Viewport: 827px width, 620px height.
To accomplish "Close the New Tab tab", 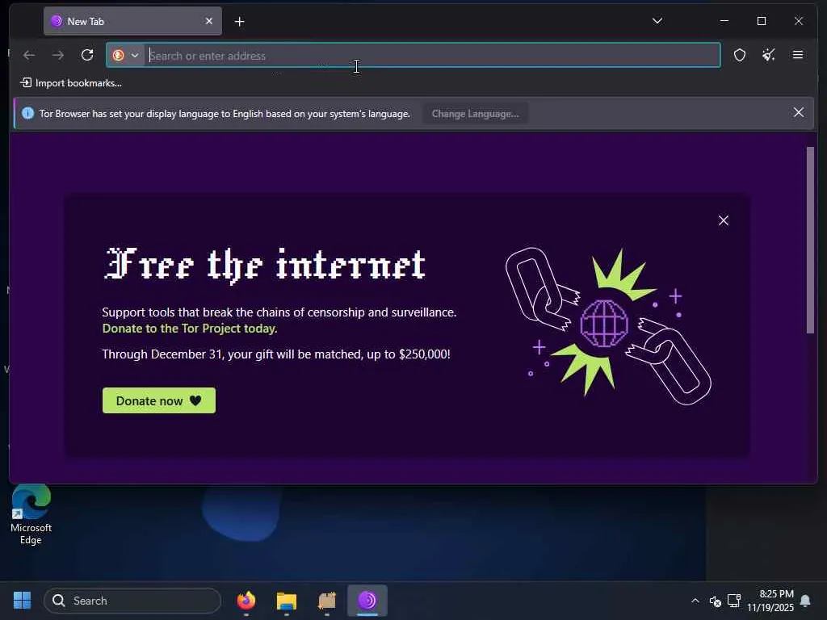I will tap(209, 21).
